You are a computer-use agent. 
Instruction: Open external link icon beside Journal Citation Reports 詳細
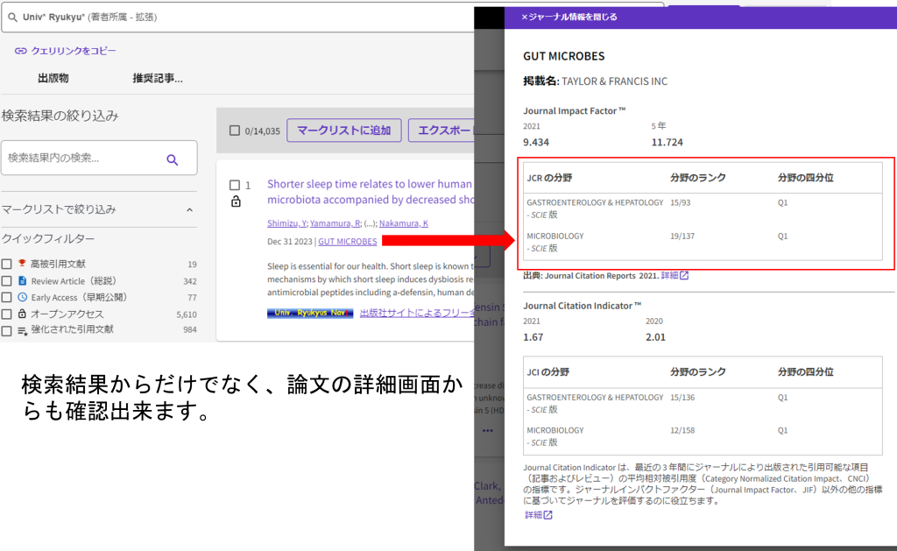(x=684, y=275)
